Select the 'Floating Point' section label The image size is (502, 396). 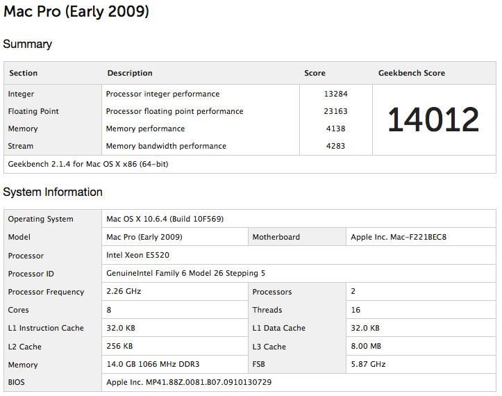tap(33, 111)
